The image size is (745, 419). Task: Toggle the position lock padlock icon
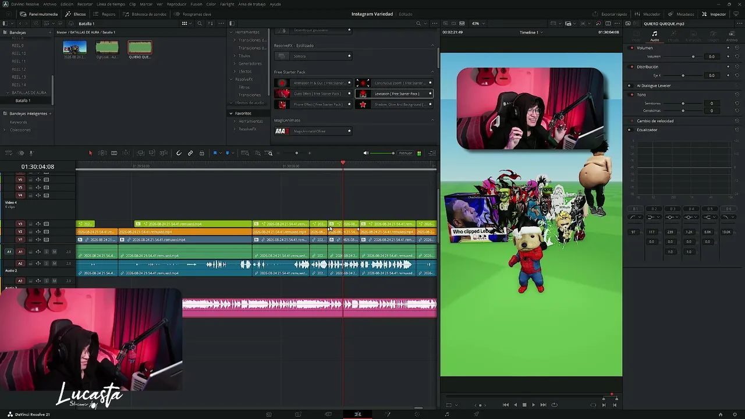pos(202,153)
